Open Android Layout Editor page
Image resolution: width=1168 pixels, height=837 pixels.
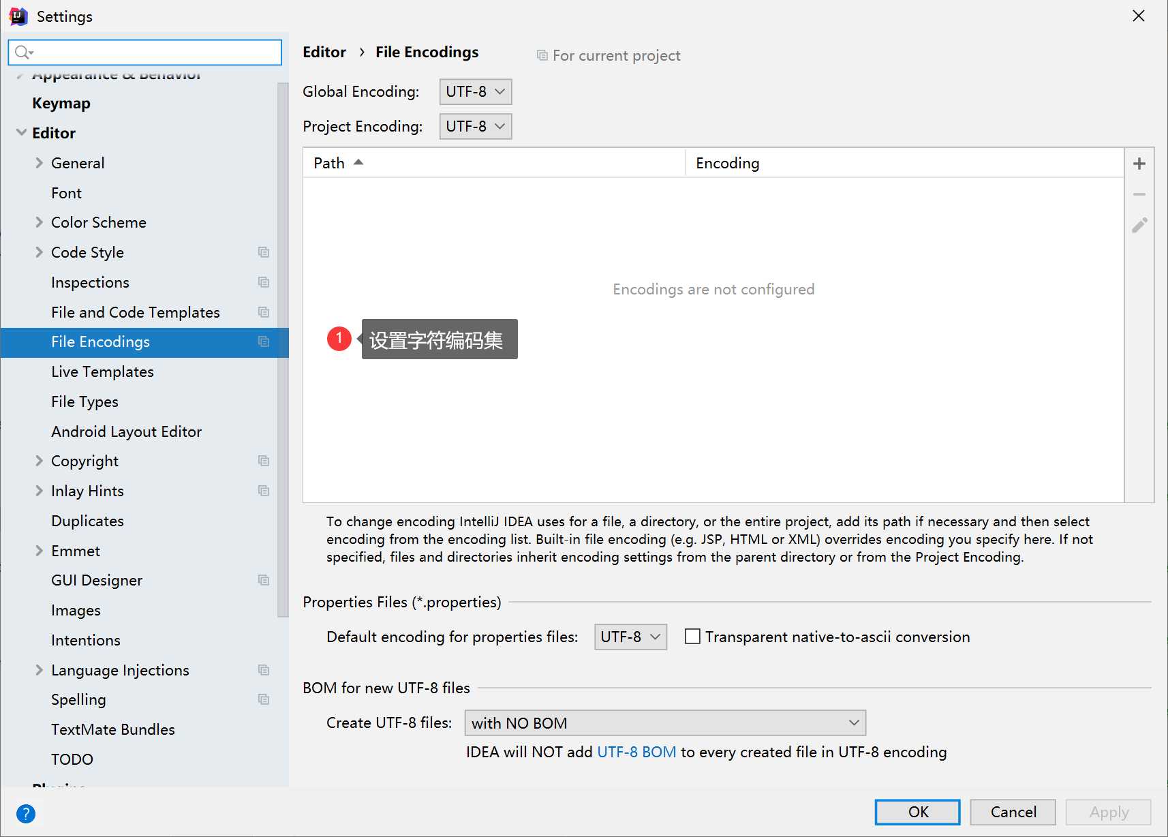click(x=126, y=431)
